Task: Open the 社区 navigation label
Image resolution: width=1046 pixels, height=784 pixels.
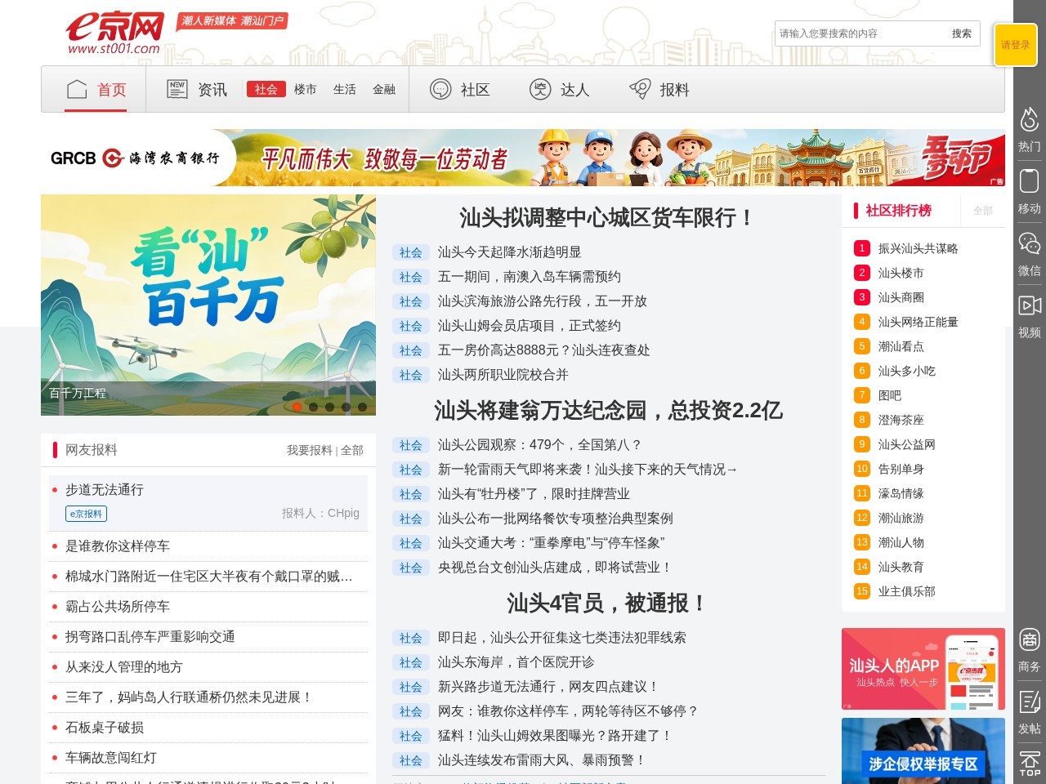Action: pos(475,90)
